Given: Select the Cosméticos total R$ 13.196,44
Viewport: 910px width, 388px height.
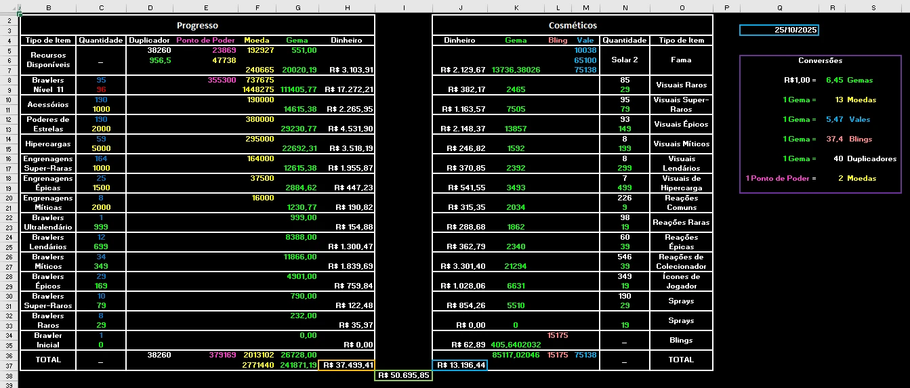Looking at the screenshot, I should [x=459, y=366].
